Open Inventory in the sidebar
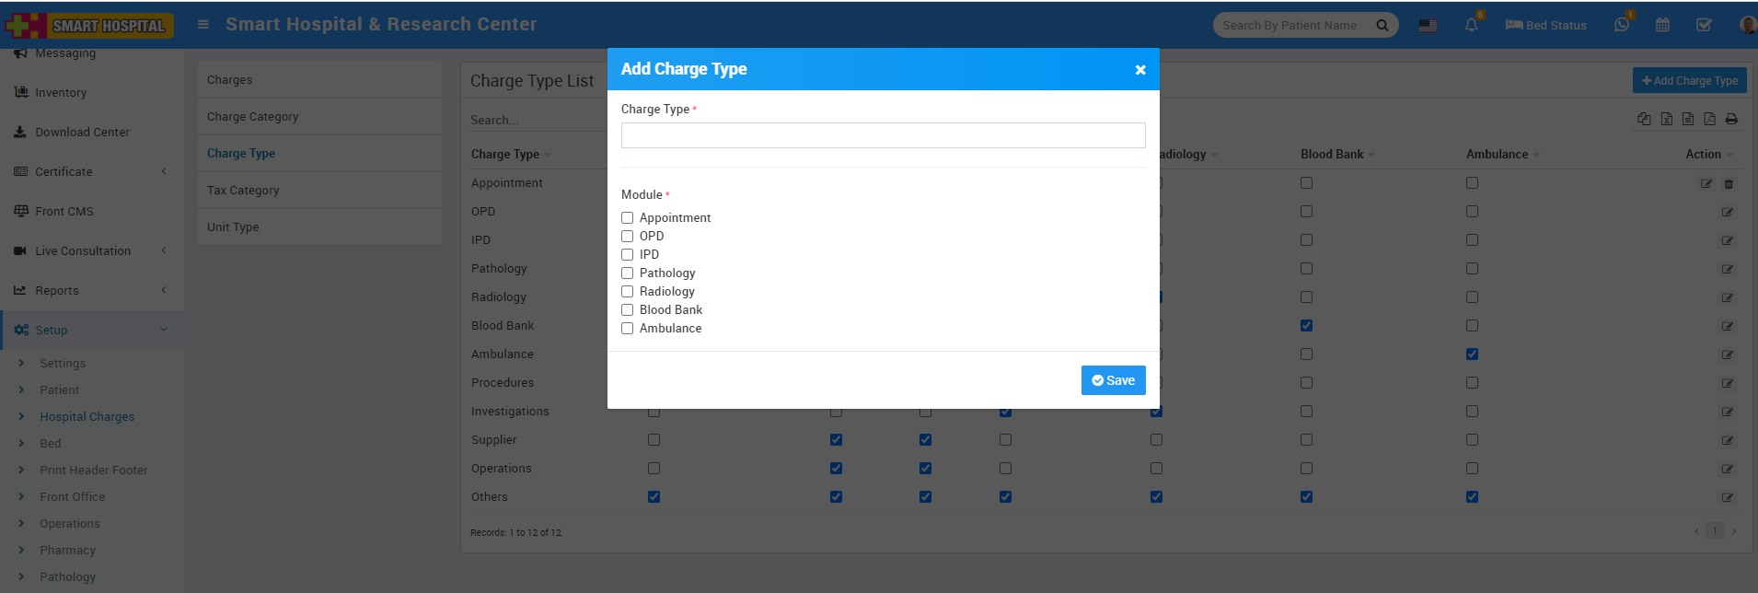 coord(61,92)
